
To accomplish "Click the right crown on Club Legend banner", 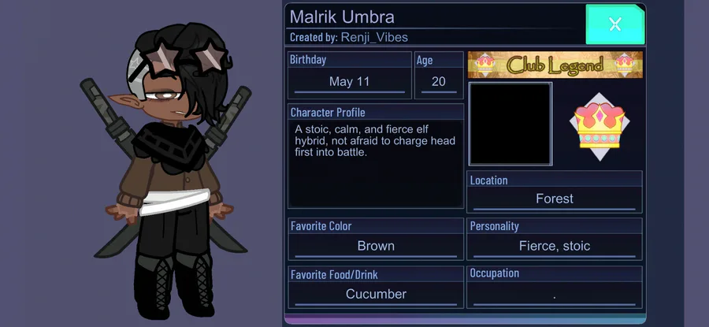I will [625, 65].
